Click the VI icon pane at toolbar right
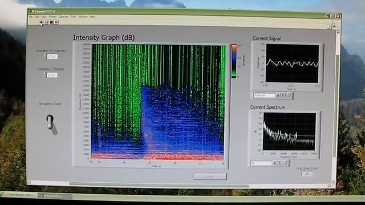365x205 pixels. tap(335, 26)
